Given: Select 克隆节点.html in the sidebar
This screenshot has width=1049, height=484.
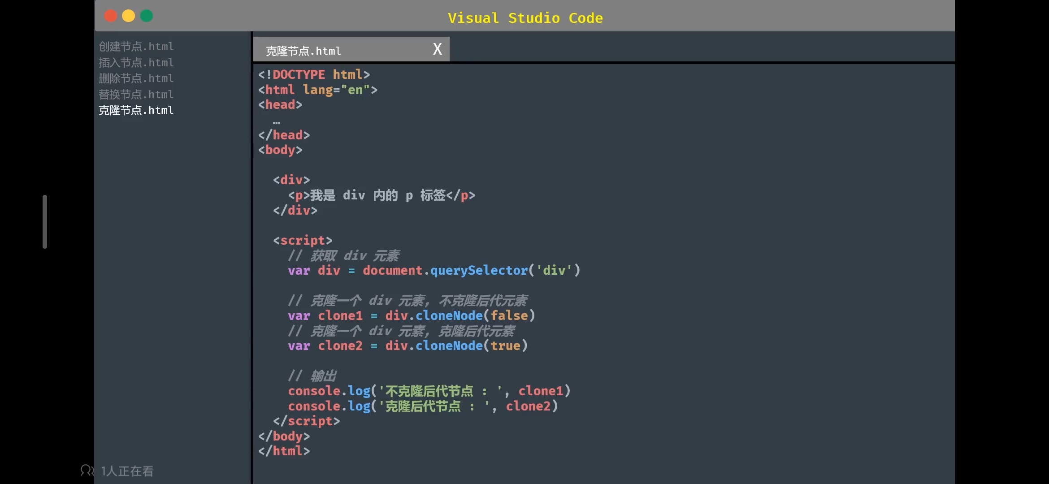Looking at the screenshot, I should (x=136, y=110).
